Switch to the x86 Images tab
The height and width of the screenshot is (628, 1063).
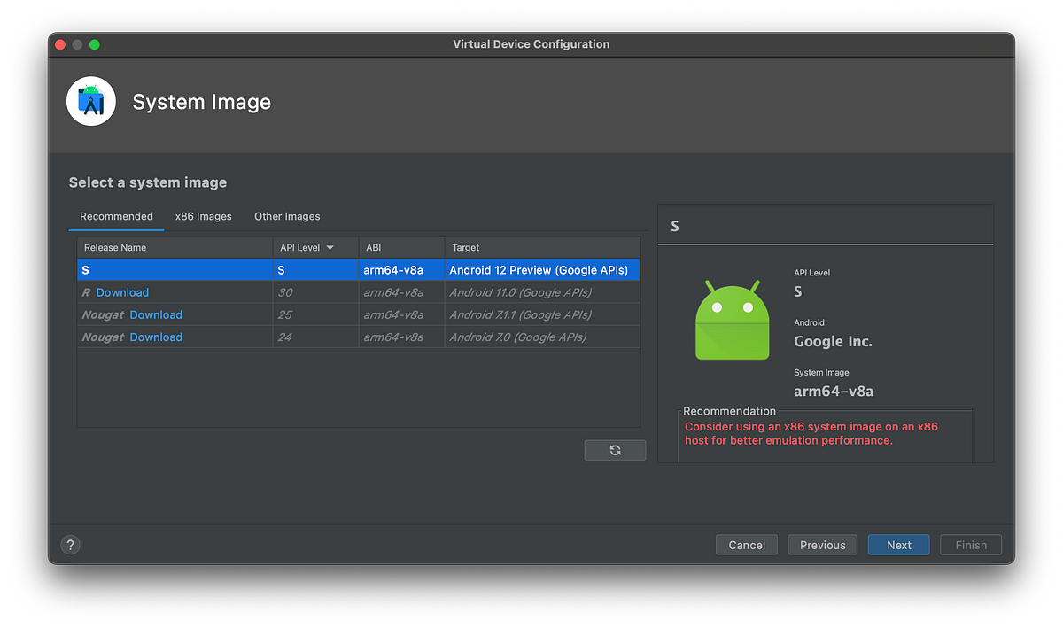[x=203, y=216]
